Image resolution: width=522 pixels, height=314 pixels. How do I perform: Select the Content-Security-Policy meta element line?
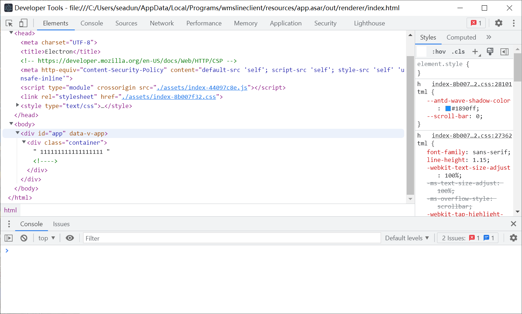[212, 74]
